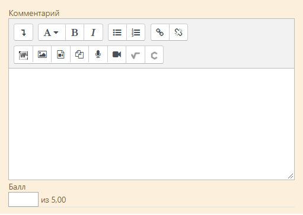Insert an image into the comment
Viewport: 303px width, 215px height.
point(42,55)
